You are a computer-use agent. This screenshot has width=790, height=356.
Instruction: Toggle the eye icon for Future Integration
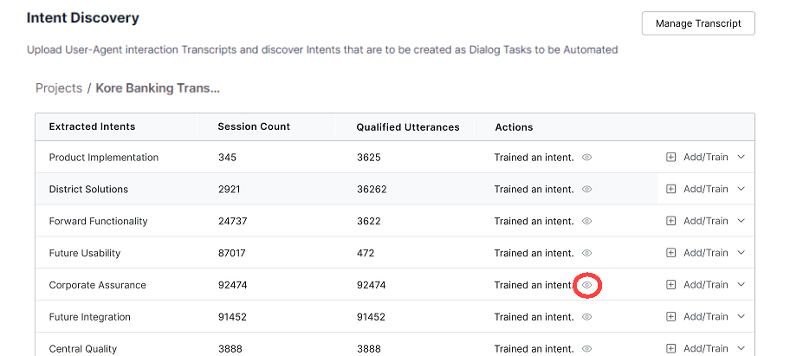pos(586,317)
